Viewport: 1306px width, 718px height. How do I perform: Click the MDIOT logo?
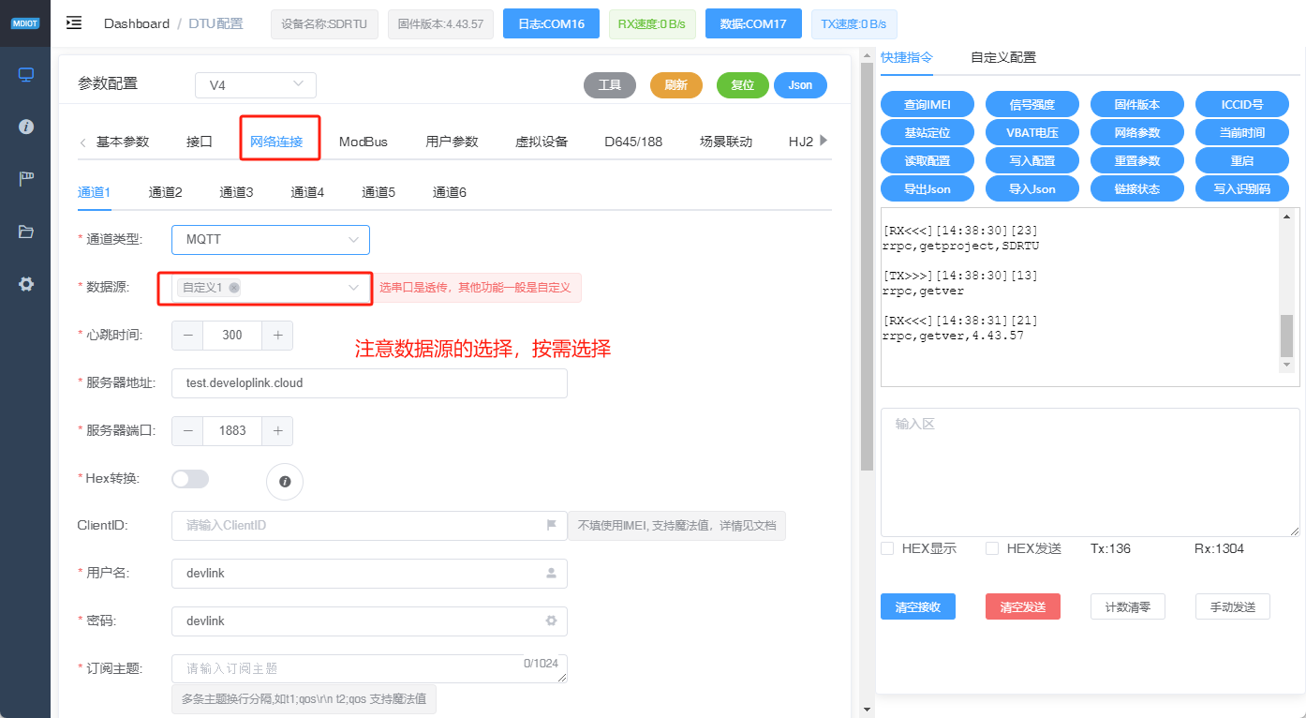pos(25,23)
